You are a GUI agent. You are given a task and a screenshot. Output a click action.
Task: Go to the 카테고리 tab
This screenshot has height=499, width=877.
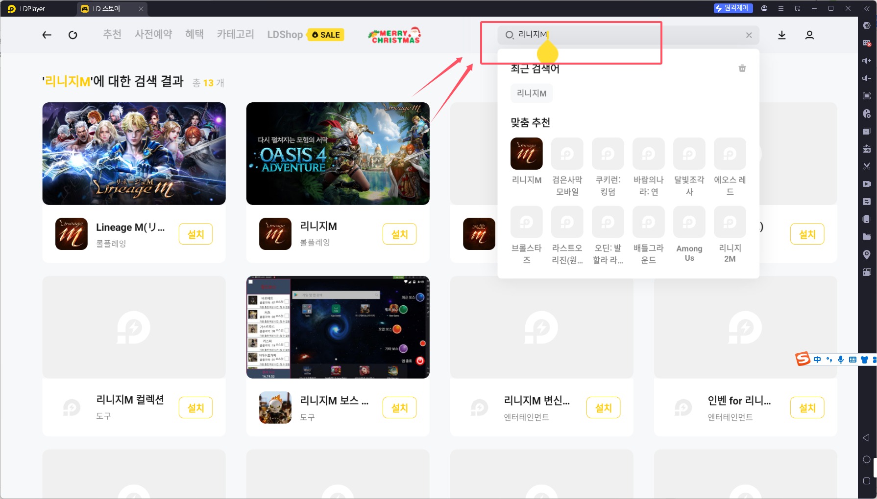[235, 34]
